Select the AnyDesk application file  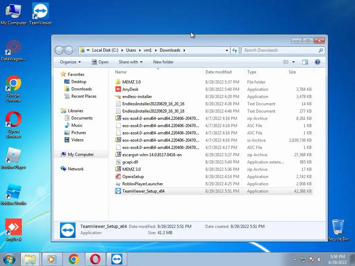[x=213, y=89]
